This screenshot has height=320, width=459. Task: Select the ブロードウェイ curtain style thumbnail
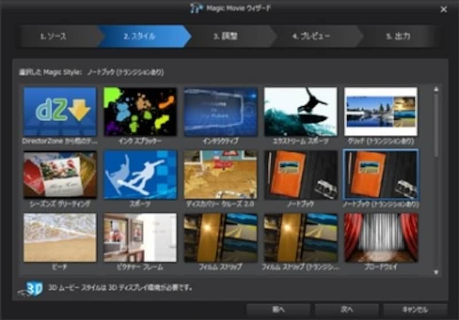[381, 237]
